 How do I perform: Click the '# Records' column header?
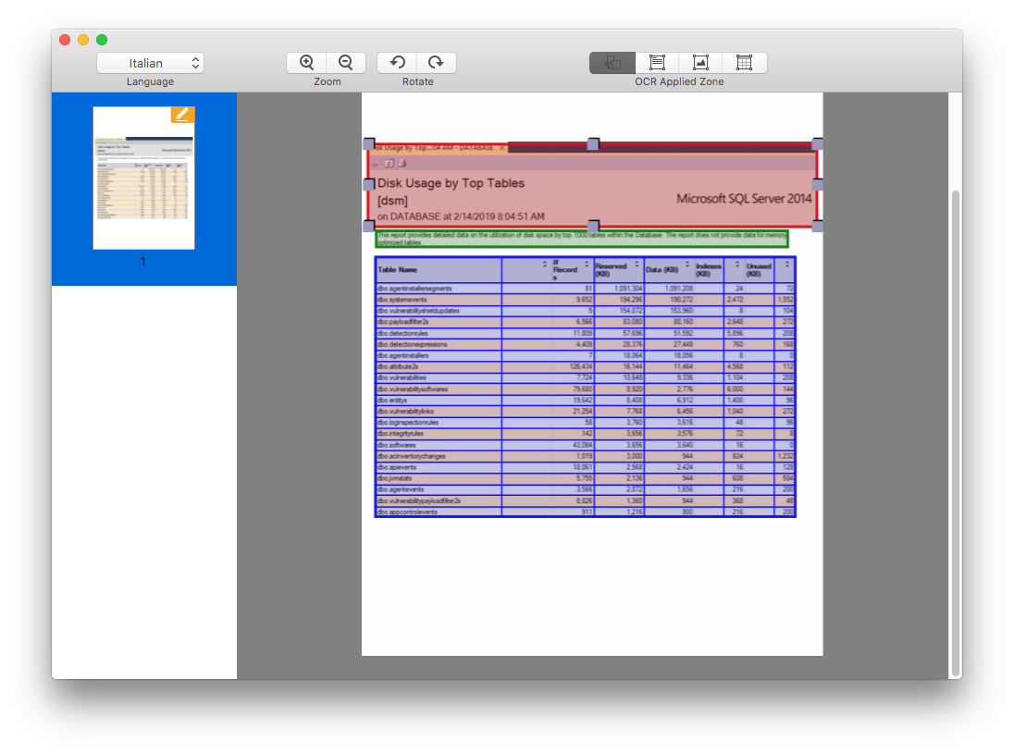pos(565,269)
